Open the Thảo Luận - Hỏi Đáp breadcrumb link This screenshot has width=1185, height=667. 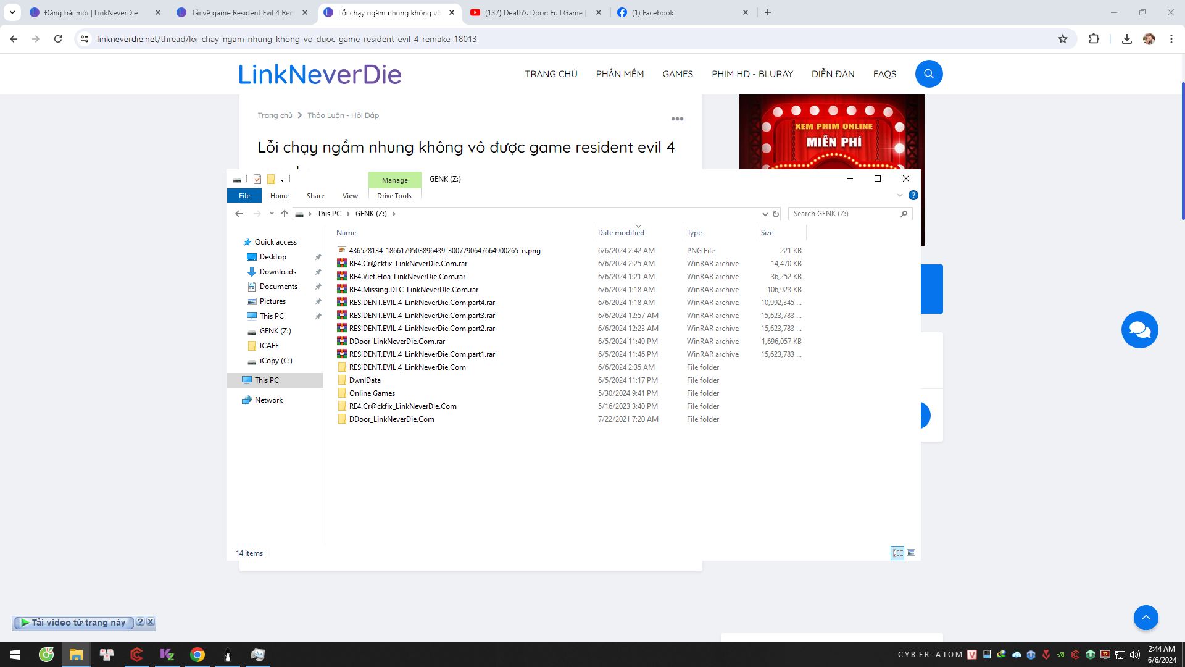[343, 115]
